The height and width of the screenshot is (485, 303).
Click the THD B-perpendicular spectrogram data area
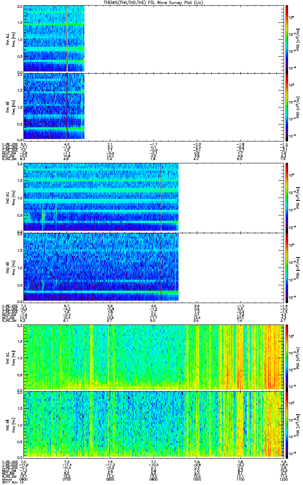pos(101,197)
